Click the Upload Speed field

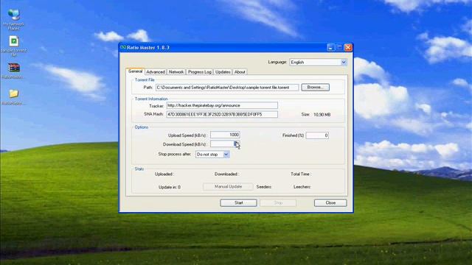225,135
